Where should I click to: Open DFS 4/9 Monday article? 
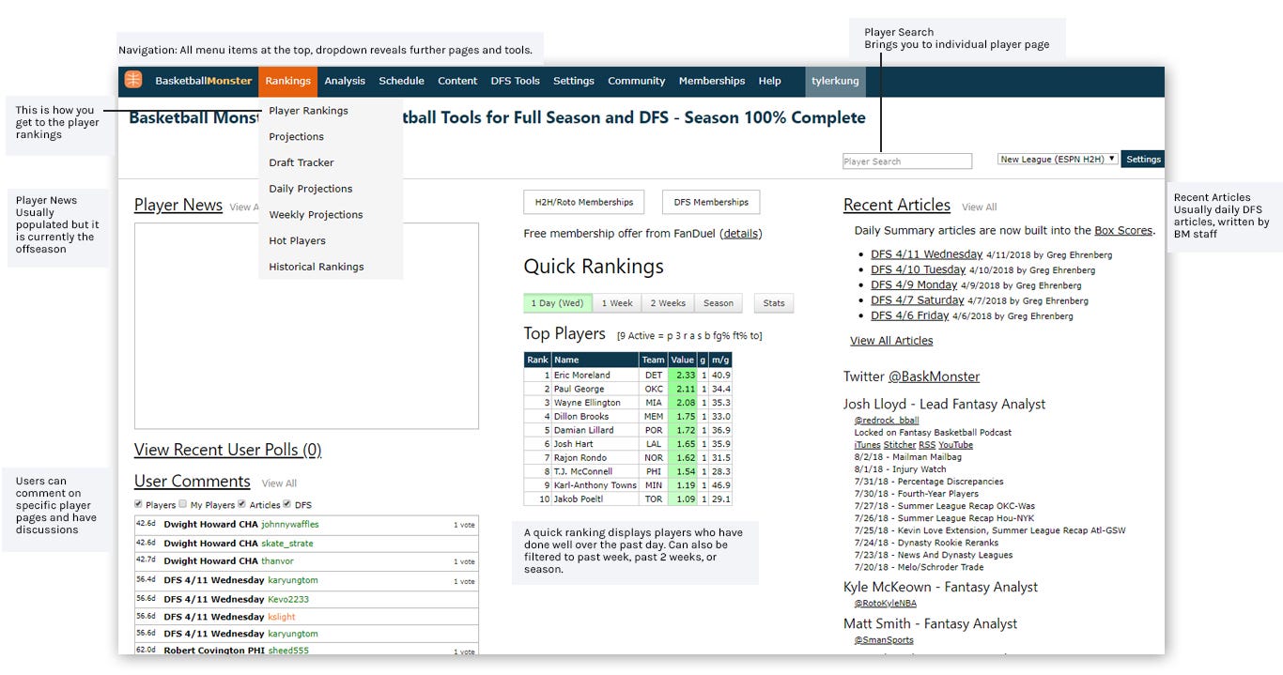click(914, 284)
